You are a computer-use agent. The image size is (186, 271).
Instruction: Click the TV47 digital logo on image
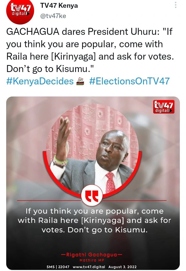pyautogui.click(x=164, y=107)
